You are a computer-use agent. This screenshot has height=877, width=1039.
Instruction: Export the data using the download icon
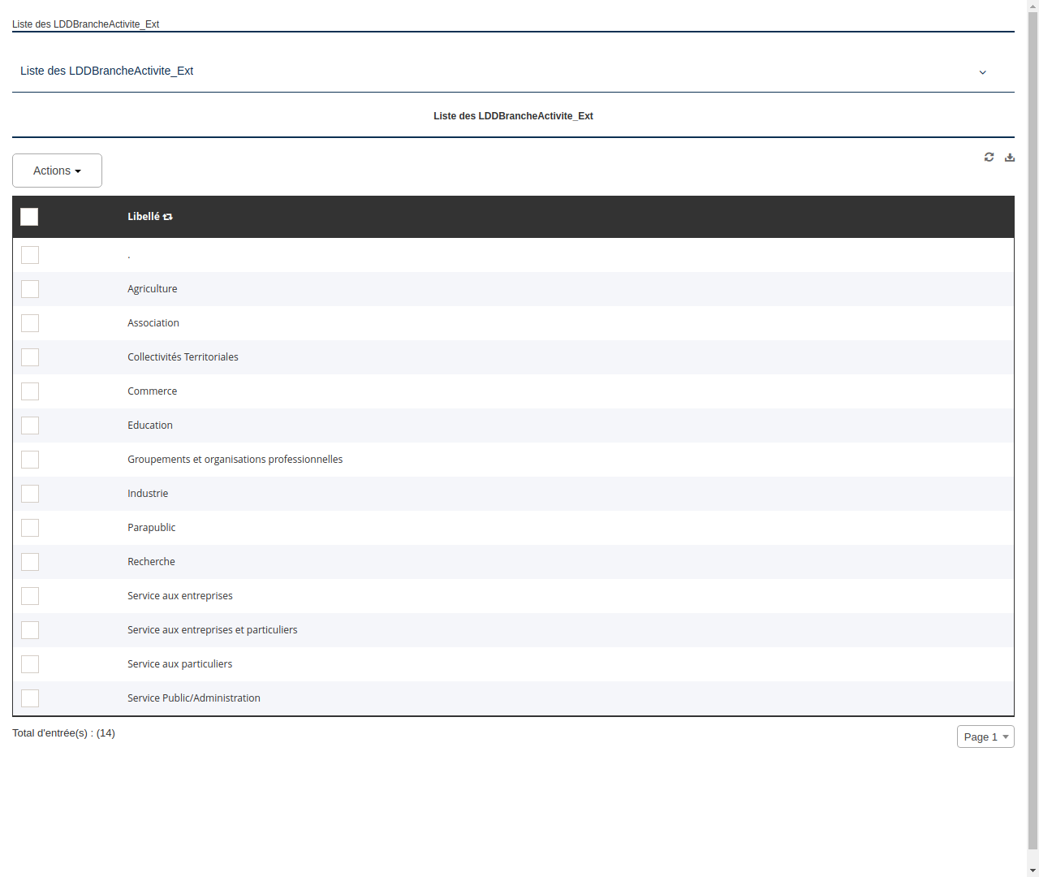[1010, 157]
